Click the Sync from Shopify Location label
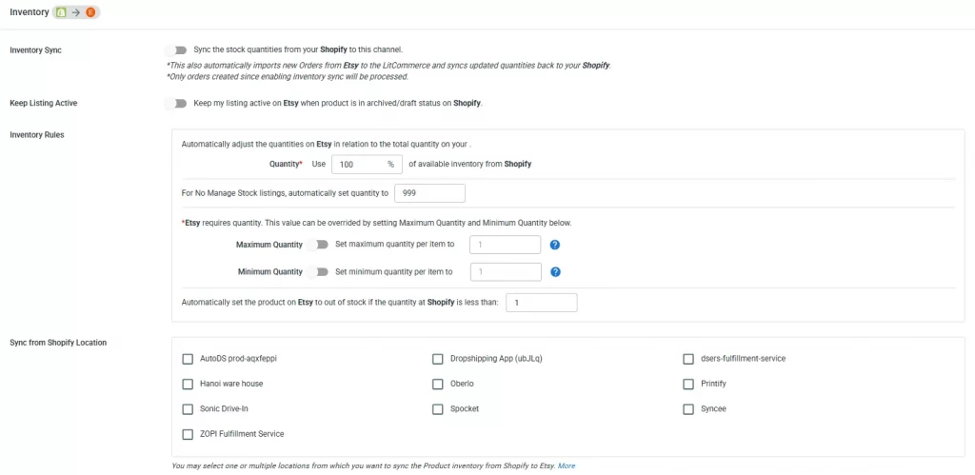975x475 pixels. coord(58,343)
